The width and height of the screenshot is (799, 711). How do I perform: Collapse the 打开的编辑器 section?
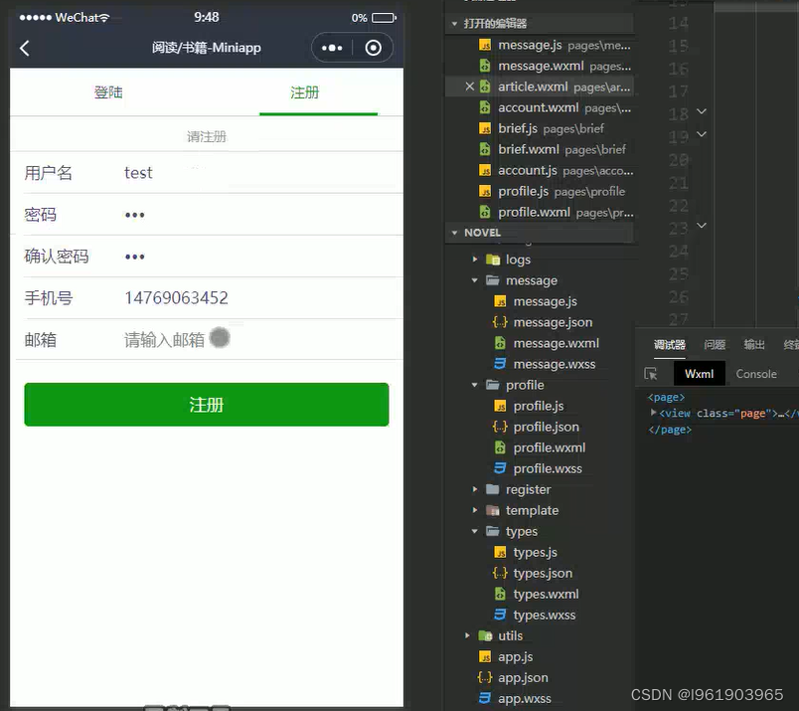pos(454,24)
